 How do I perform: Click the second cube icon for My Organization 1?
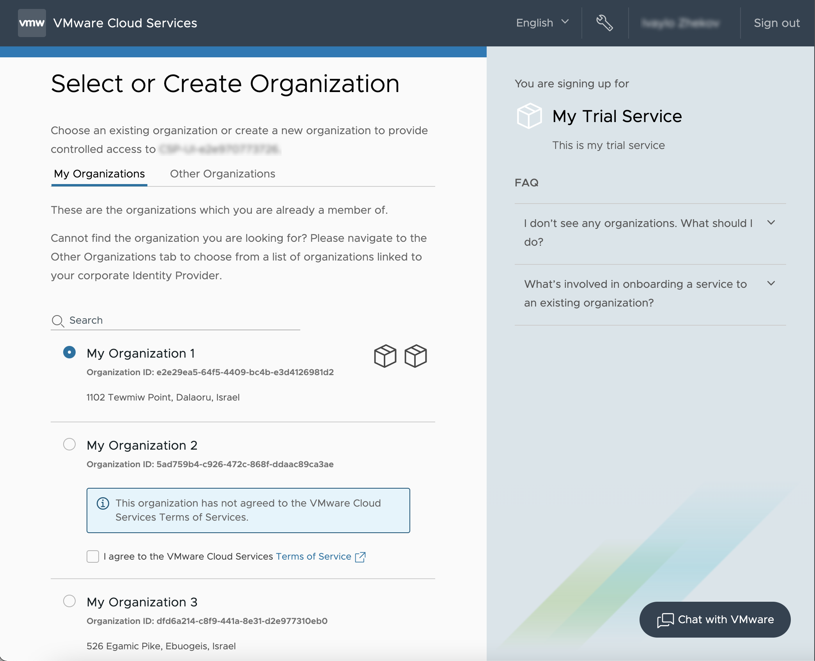click(416, 355)
